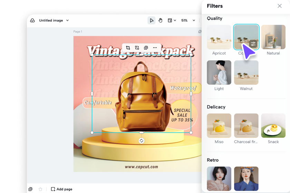
Task: Activate the hand pan tool
Action: click(x=160, y=20)
